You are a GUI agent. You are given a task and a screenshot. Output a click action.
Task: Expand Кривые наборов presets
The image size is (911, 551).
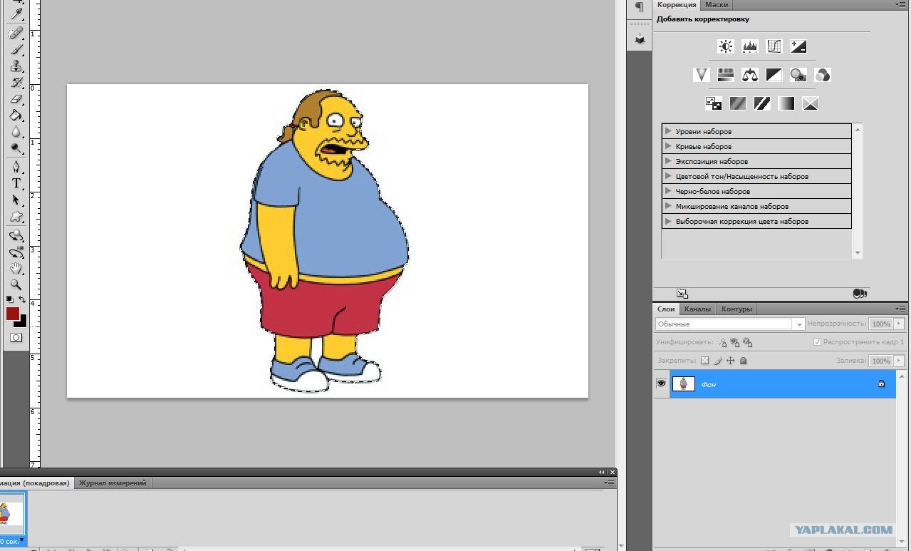[x=668, y=146]
